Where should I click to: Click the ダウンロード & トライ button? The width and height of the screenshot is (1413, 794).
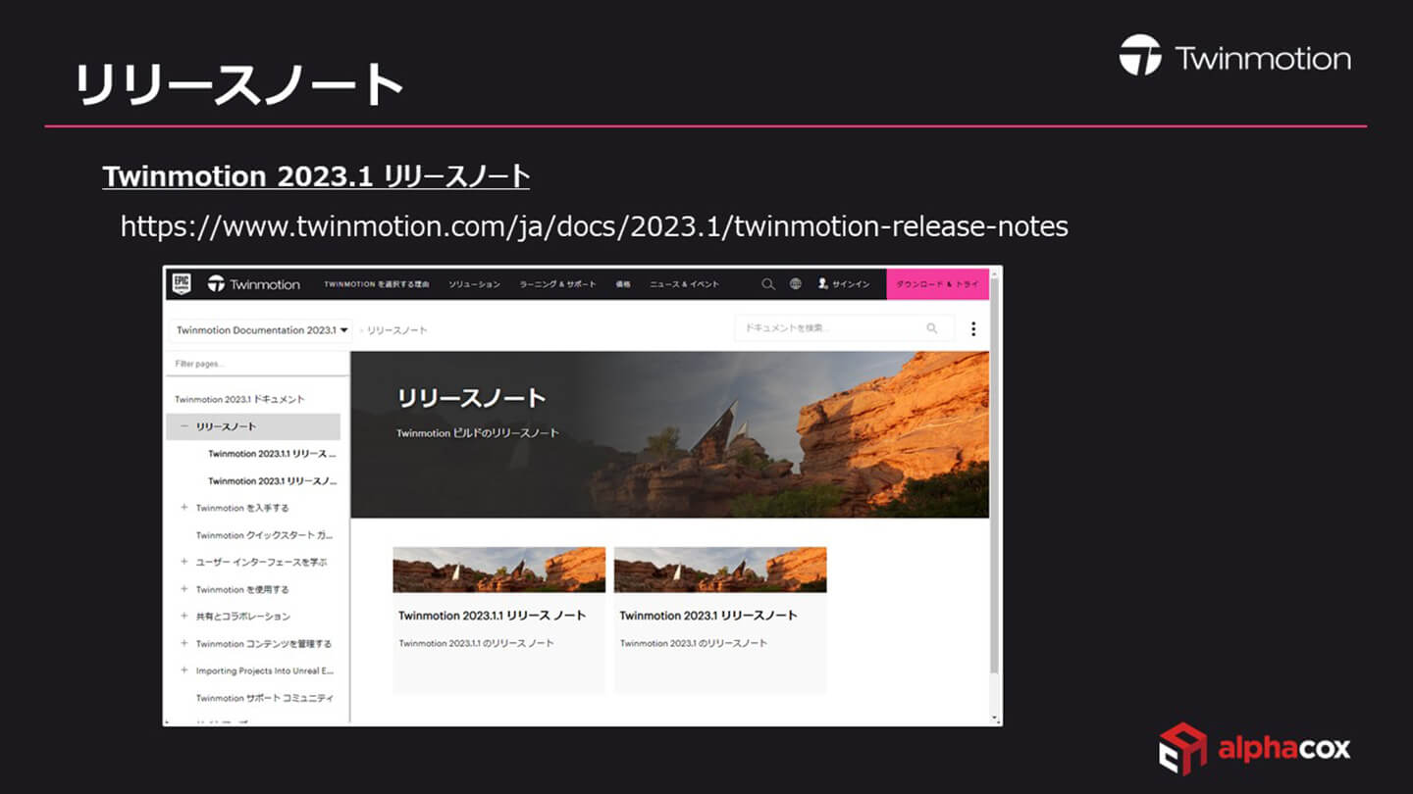(x=938, y=284)
